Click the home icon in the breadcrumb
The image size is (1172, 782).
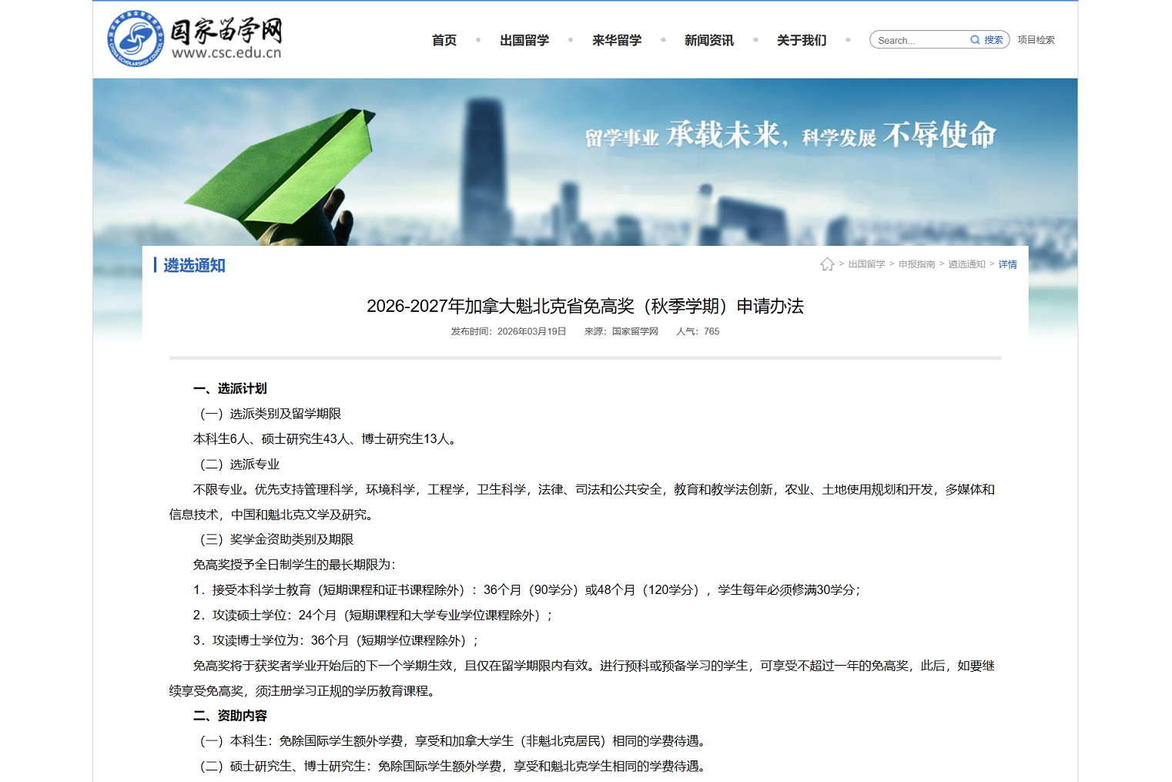pyautogui.click(x=827, y=264)
